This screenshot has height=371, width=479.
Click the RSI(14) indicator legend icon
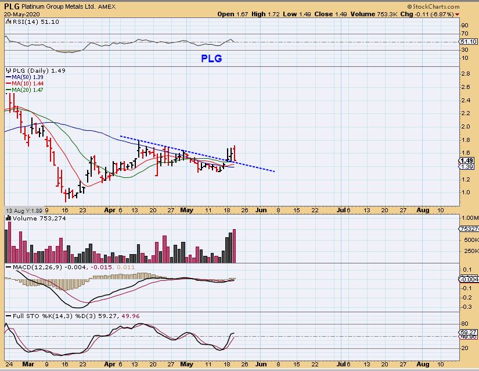[x=9, y=22]
